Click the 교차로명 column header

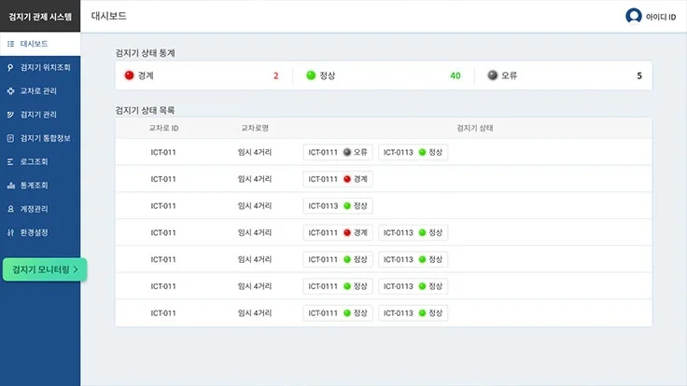coord(255,129)
